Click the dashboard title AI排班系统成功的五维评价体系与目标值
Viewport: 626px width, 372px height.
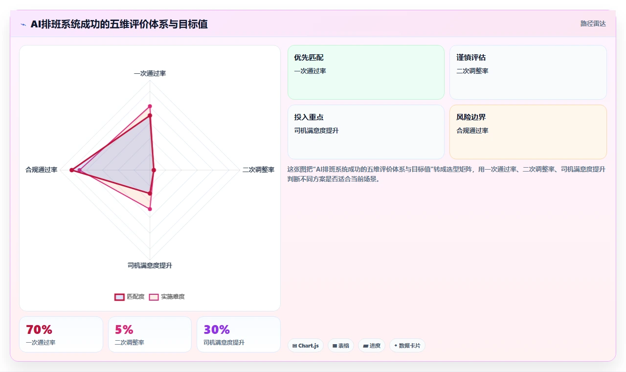119,24
